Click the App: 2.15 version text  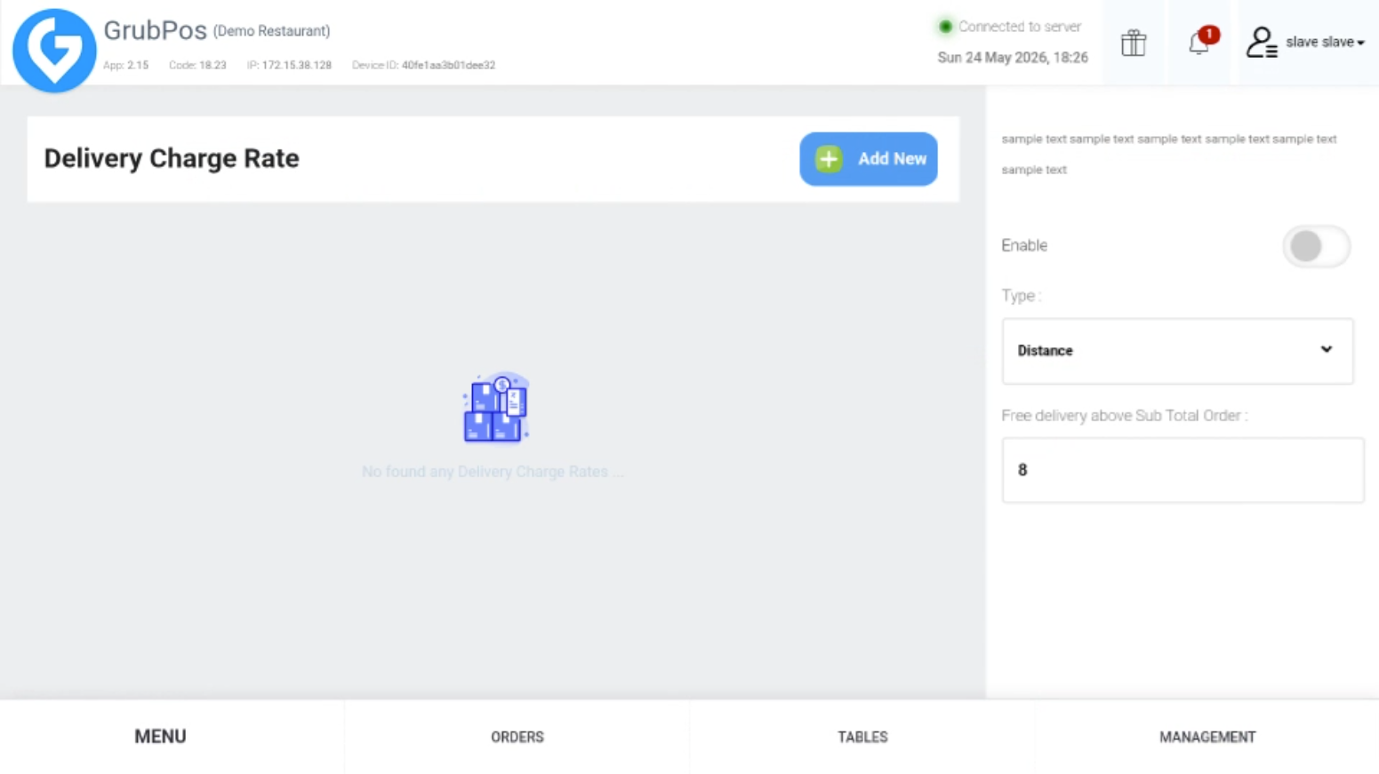pos(125,65)
